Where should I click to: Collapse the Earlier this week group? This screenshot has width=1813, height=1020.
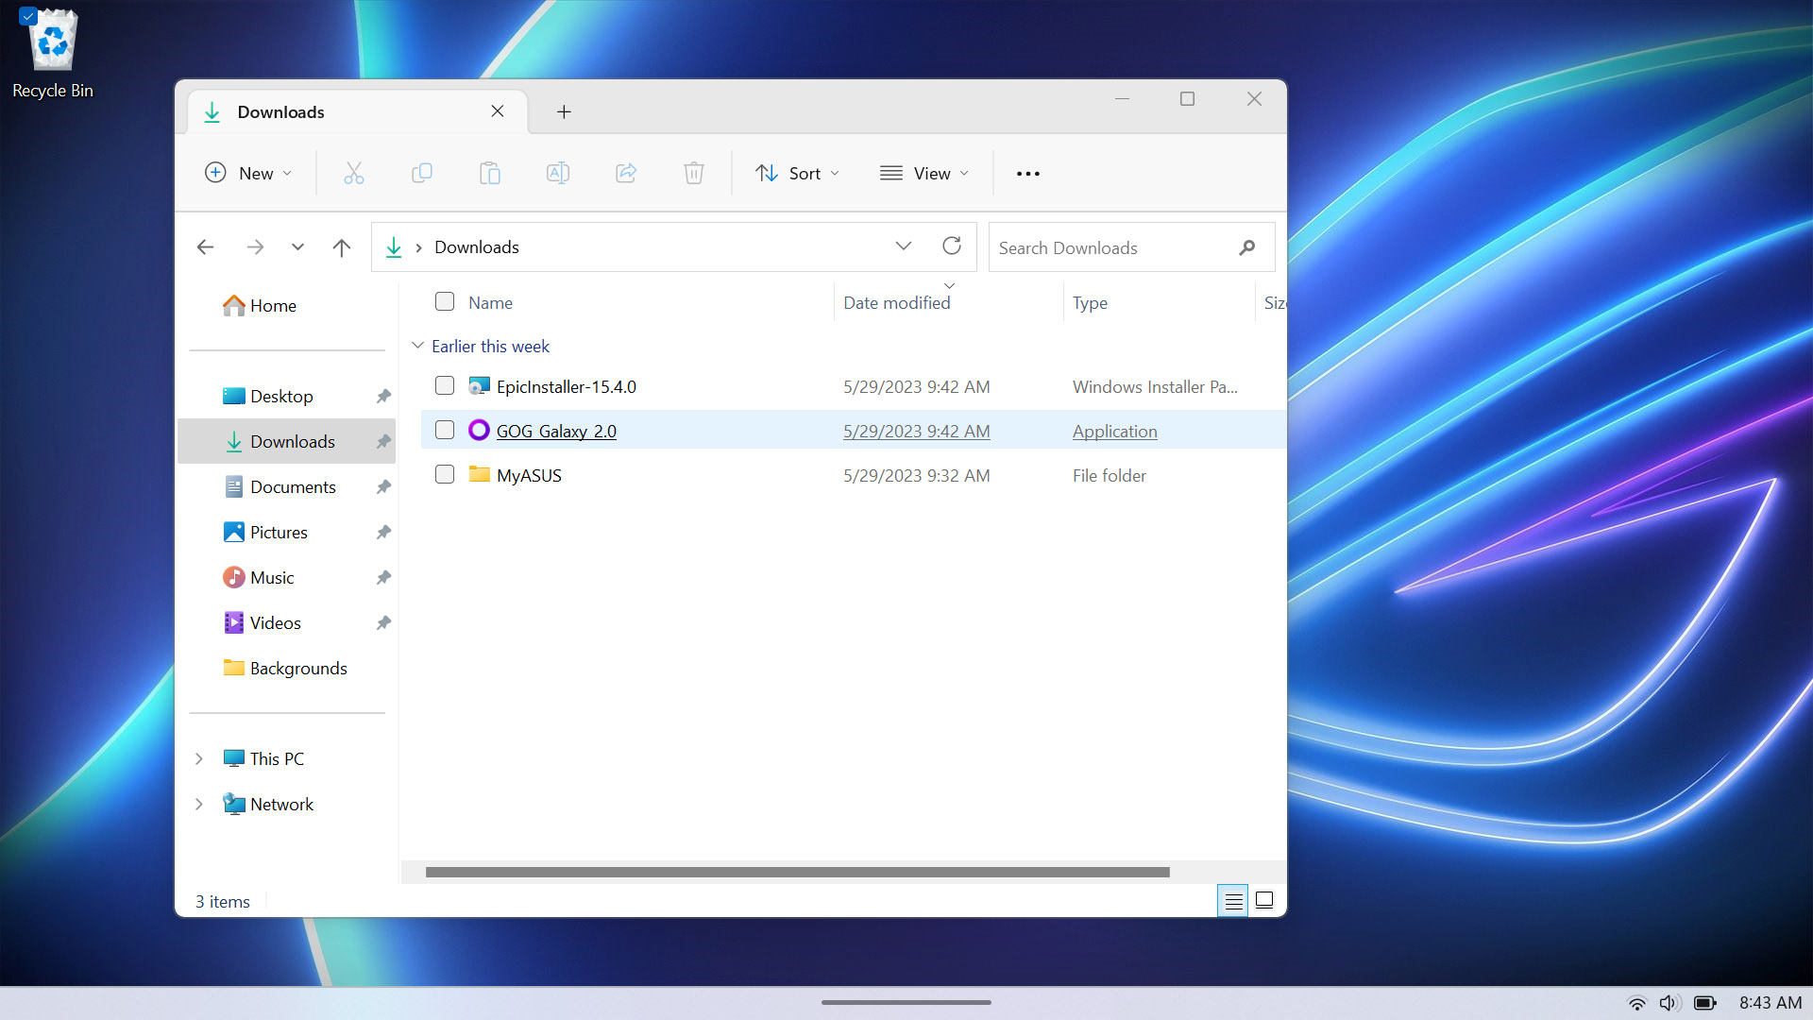click(417, 345)
